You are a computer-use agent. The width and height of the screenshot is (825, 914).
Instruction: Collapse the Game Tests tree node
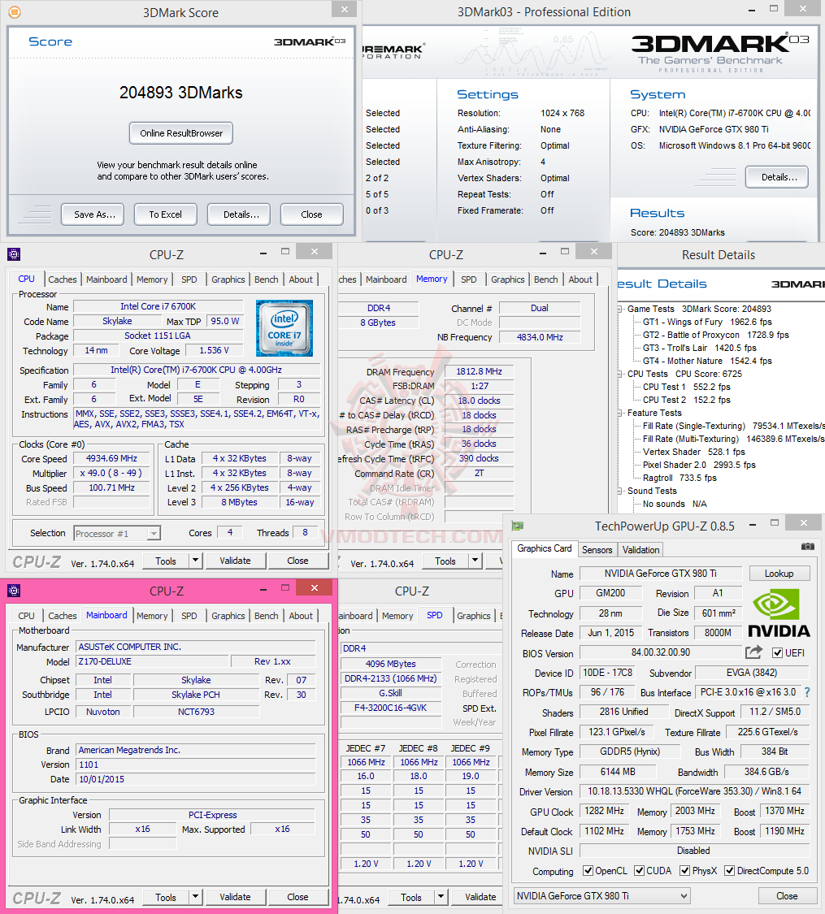coord(620,309)
